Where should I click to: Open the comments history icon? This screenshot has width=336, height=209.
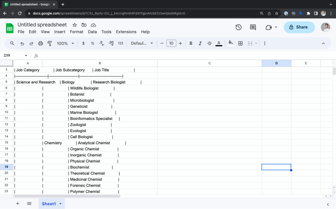[253, 27]
